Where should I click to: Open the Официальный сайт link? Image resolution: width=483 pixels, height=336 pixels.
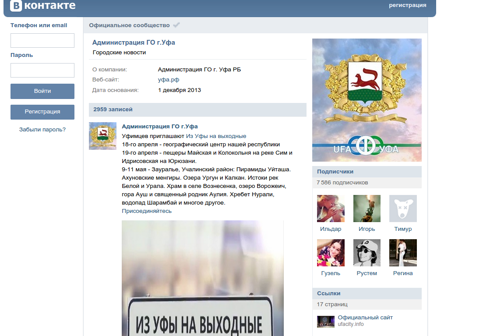pyautogui.click(x=365, y=317)
